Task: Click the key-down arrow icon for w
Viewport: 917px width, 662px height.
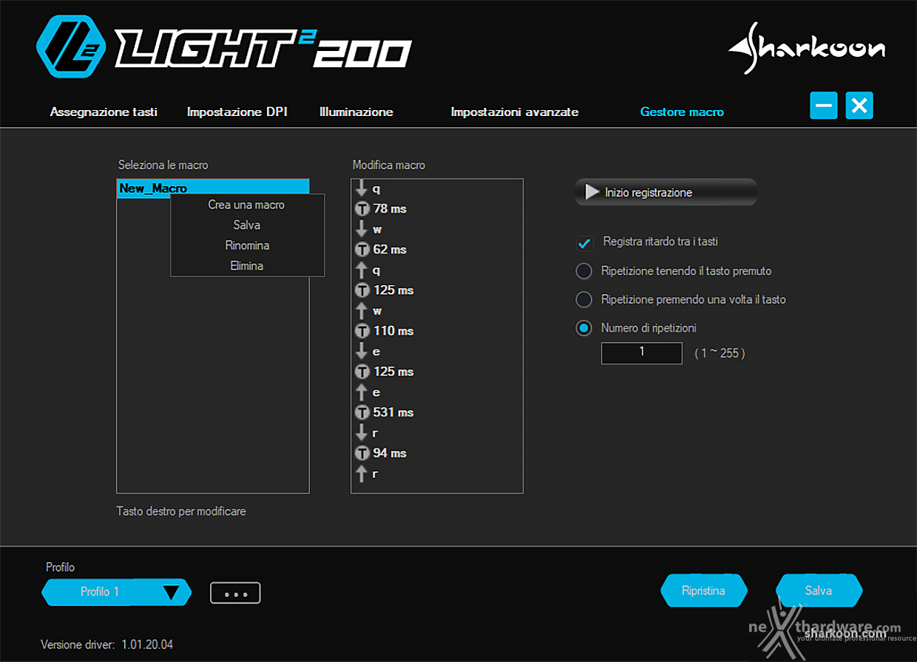Action: coord(362,229)
